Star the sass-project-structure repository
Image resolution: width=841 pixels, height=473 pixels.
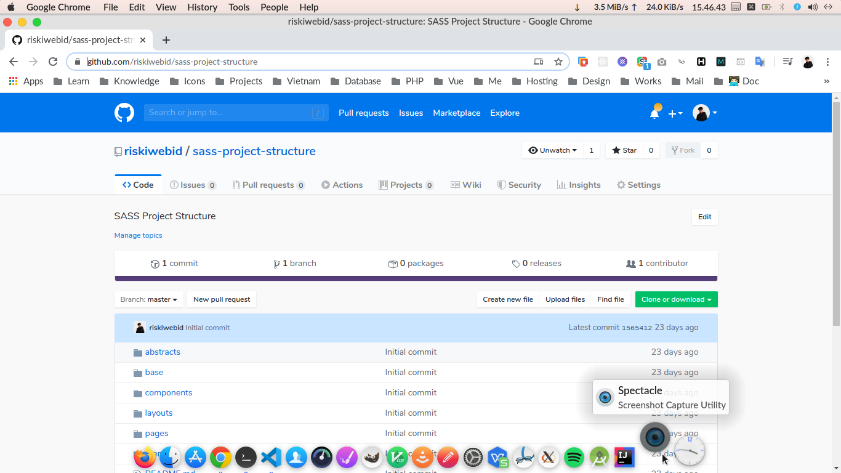(624, 150)
